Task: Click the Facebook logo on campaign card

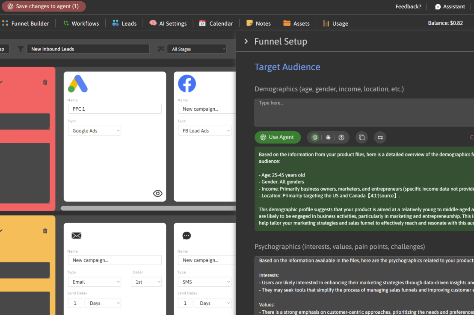Action: (187, 84)
